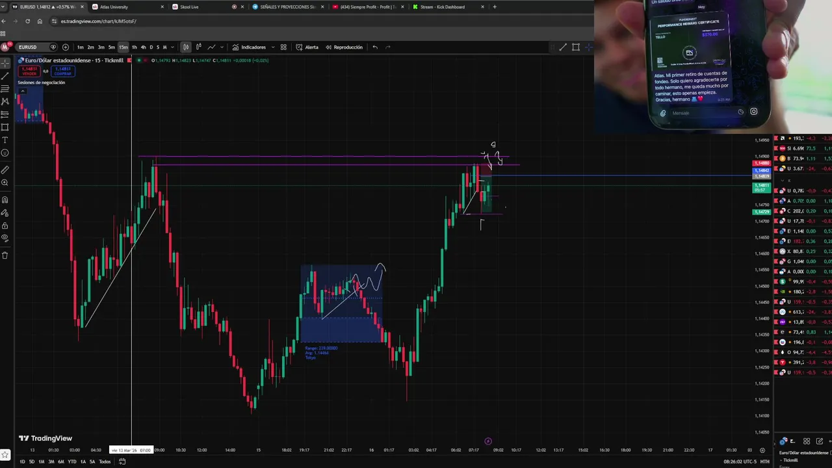Select the active 15m timeframe
Viewport: 832px width, 468px height.
coord(123,47)
